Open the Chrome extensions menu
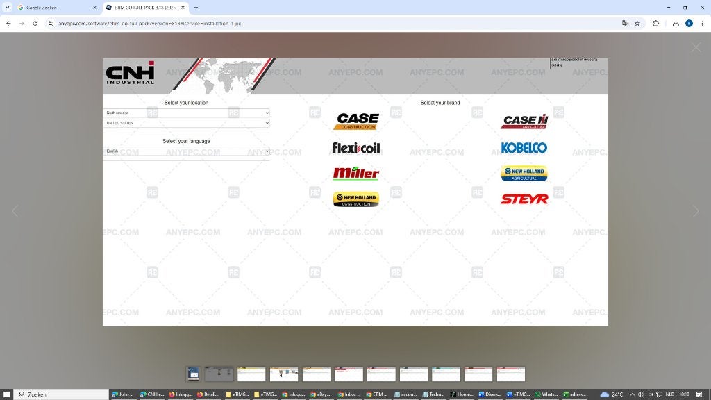The image size is (711, 400). point(655,23)
